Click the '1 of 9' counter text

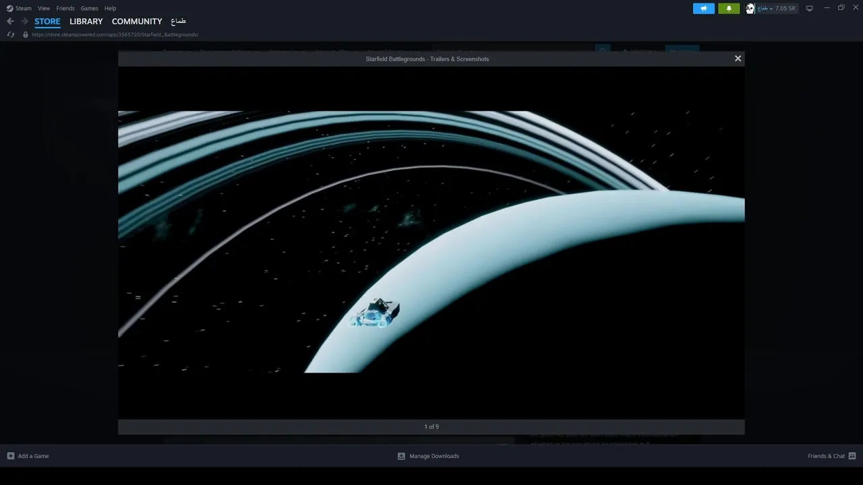(x=431, y=426)
